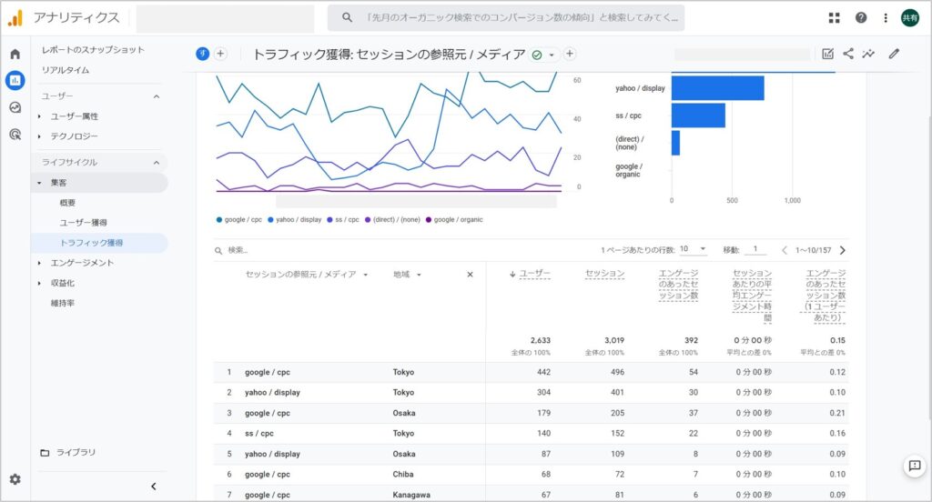
Task: Open rows per page dropdown
Action: 693,249
